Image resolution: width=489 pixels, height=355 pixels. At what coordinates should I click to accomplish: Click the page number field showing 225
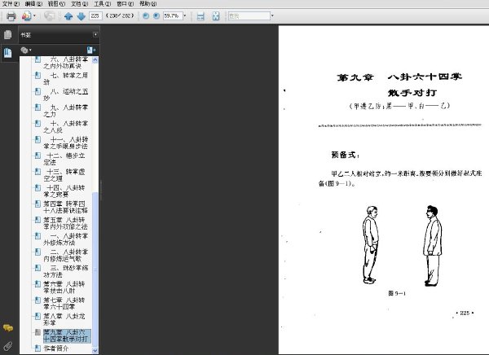click(x=95, y=15)
